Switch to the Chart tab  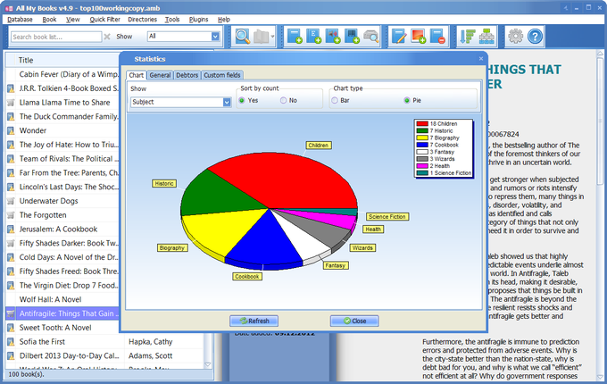click(137, 75)
